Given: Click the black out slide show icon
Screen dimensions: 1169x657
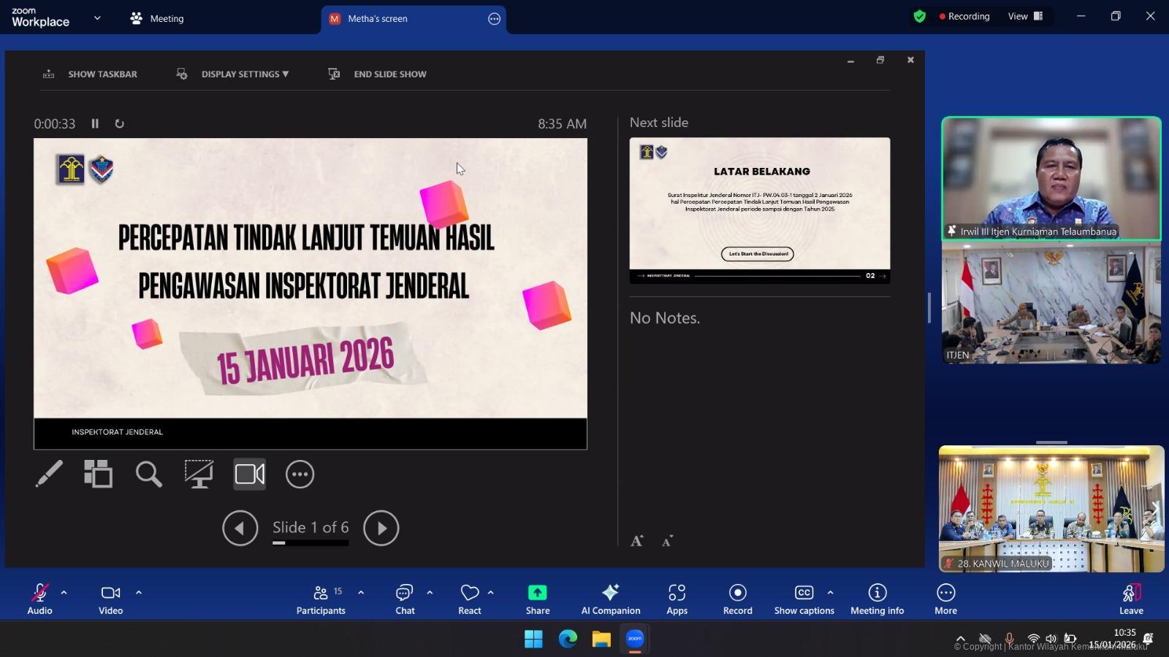Looking at the screenshot, I should 198,474.
